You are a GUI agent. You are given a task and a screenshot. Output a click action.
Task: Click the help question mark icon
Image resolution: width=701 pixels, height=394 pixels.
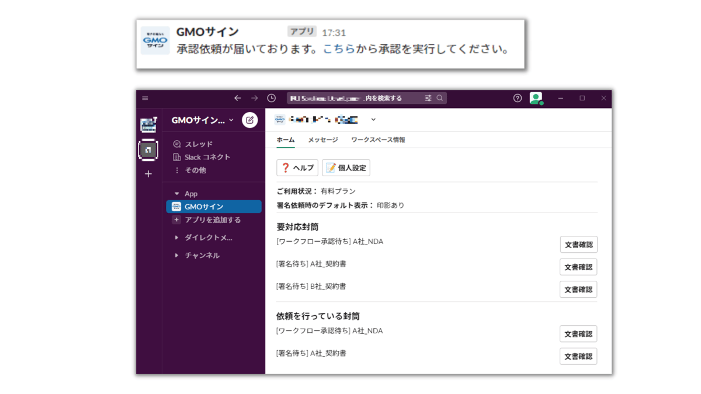[x=517, y=98]
